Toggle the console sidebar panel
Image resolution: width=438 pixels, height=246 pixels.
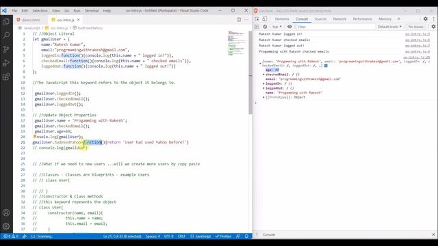tap(257, 27)
